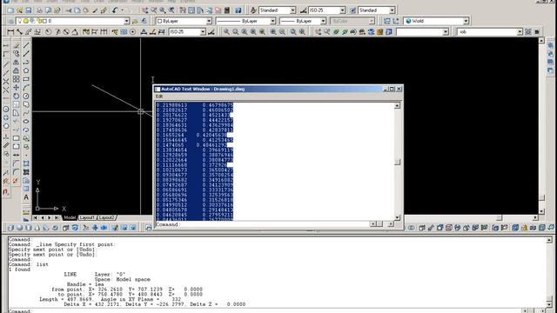Create a solid Box from bottom toolbar
This screenshot has height=313, width=557.
(x=10, y=228)
